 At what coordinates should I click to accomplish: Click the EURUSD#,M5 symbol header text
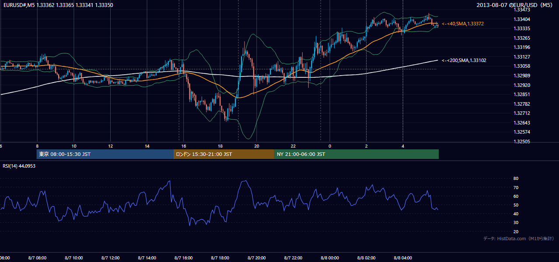(x=57, y=5)
